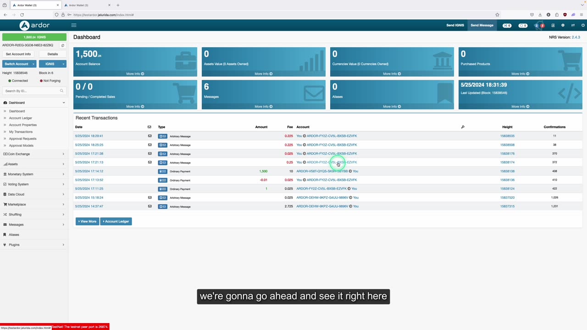The width and height of the screenshot is (587, 330).
Task: Toggle the hamburger sidebar menu
Action: (x=73, y=25)
